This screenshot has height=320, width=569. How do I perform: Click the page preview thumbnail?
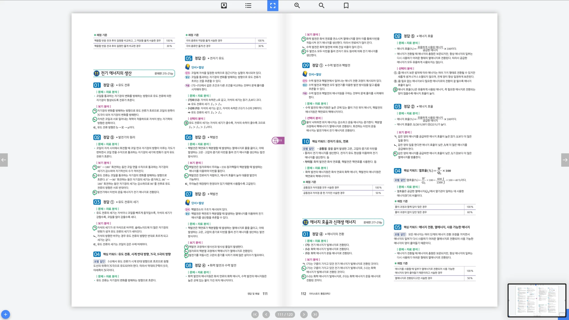(537, 300)
